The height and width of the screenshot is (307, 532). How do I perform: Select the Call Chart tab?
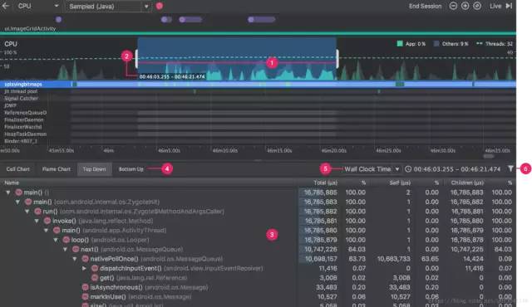(18, 169)
